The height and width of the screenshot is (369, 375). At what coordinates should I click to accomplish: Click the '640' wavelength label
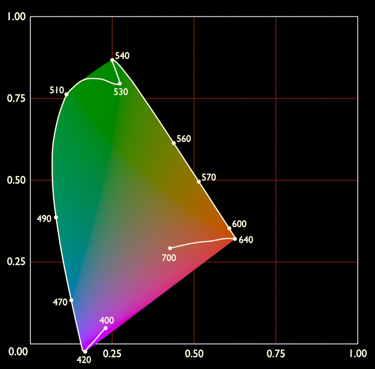[x=246, y=240]
